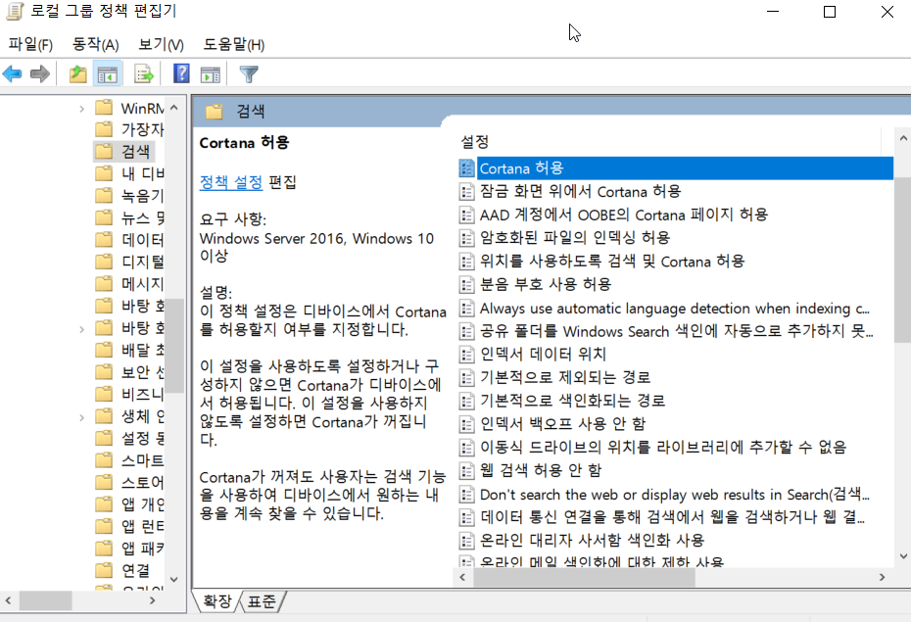Open the Help question mark icon
Image resolution: width=911 pixels, height=622 pixels.
click(182, 73)
